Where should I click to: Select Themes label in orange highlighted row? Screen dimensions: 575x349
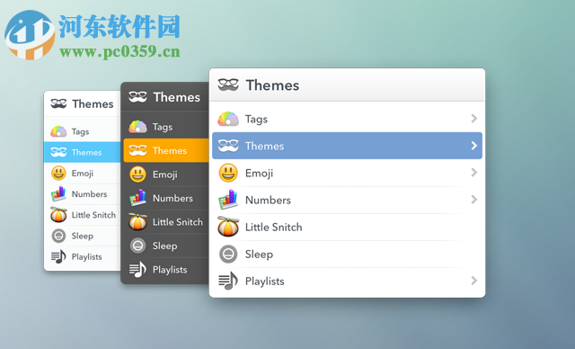tap(170, 150)
